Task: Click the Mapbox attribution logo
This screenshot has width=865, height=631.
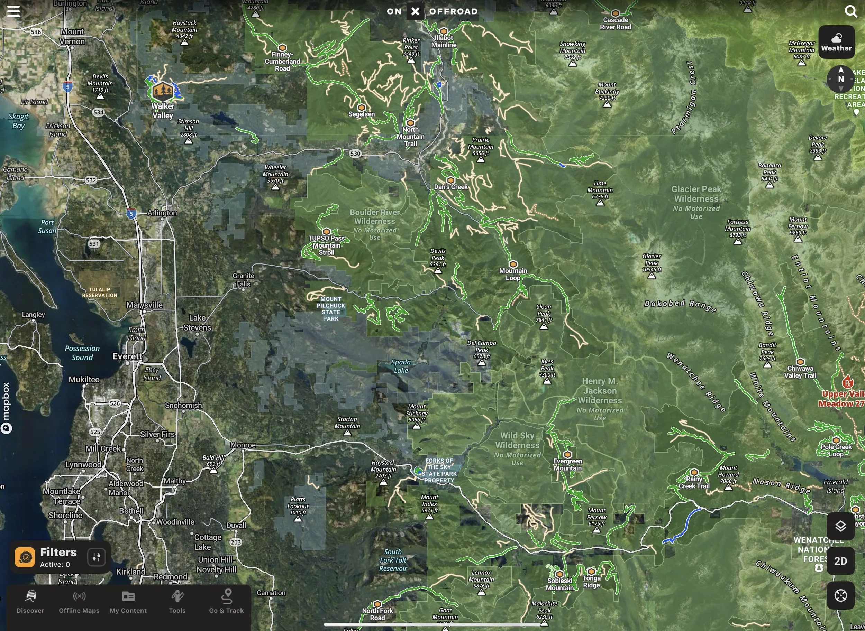Action: point(6,408)
